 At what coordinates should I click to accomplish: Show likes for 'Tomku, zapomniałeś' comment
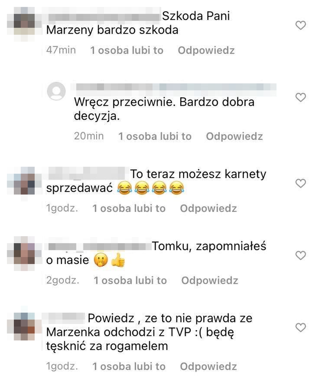pyautogui.click(x=130, y=281)
